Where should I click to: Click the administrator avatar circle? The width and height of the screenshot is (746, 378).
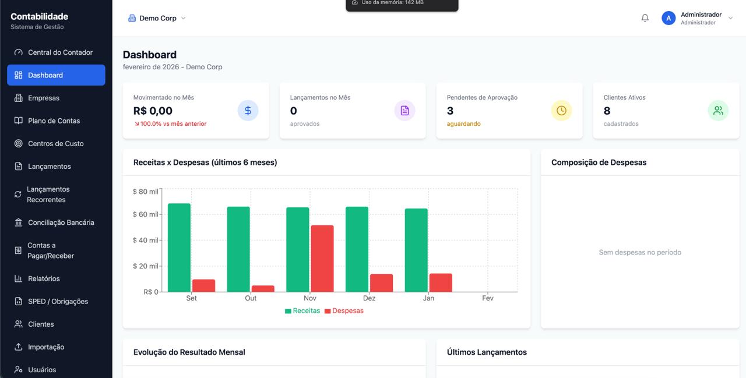click(x=668, y=18)
